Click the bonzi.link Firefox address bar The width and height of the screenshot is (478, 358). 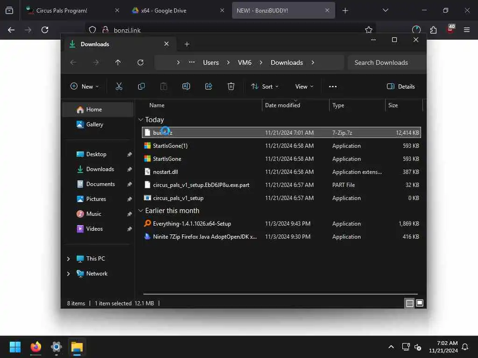tap(230, 30)
